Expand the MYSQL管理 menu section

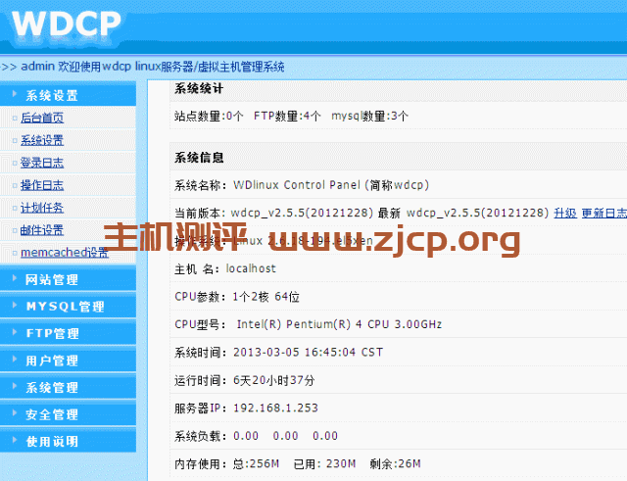(x=68, y=307)
